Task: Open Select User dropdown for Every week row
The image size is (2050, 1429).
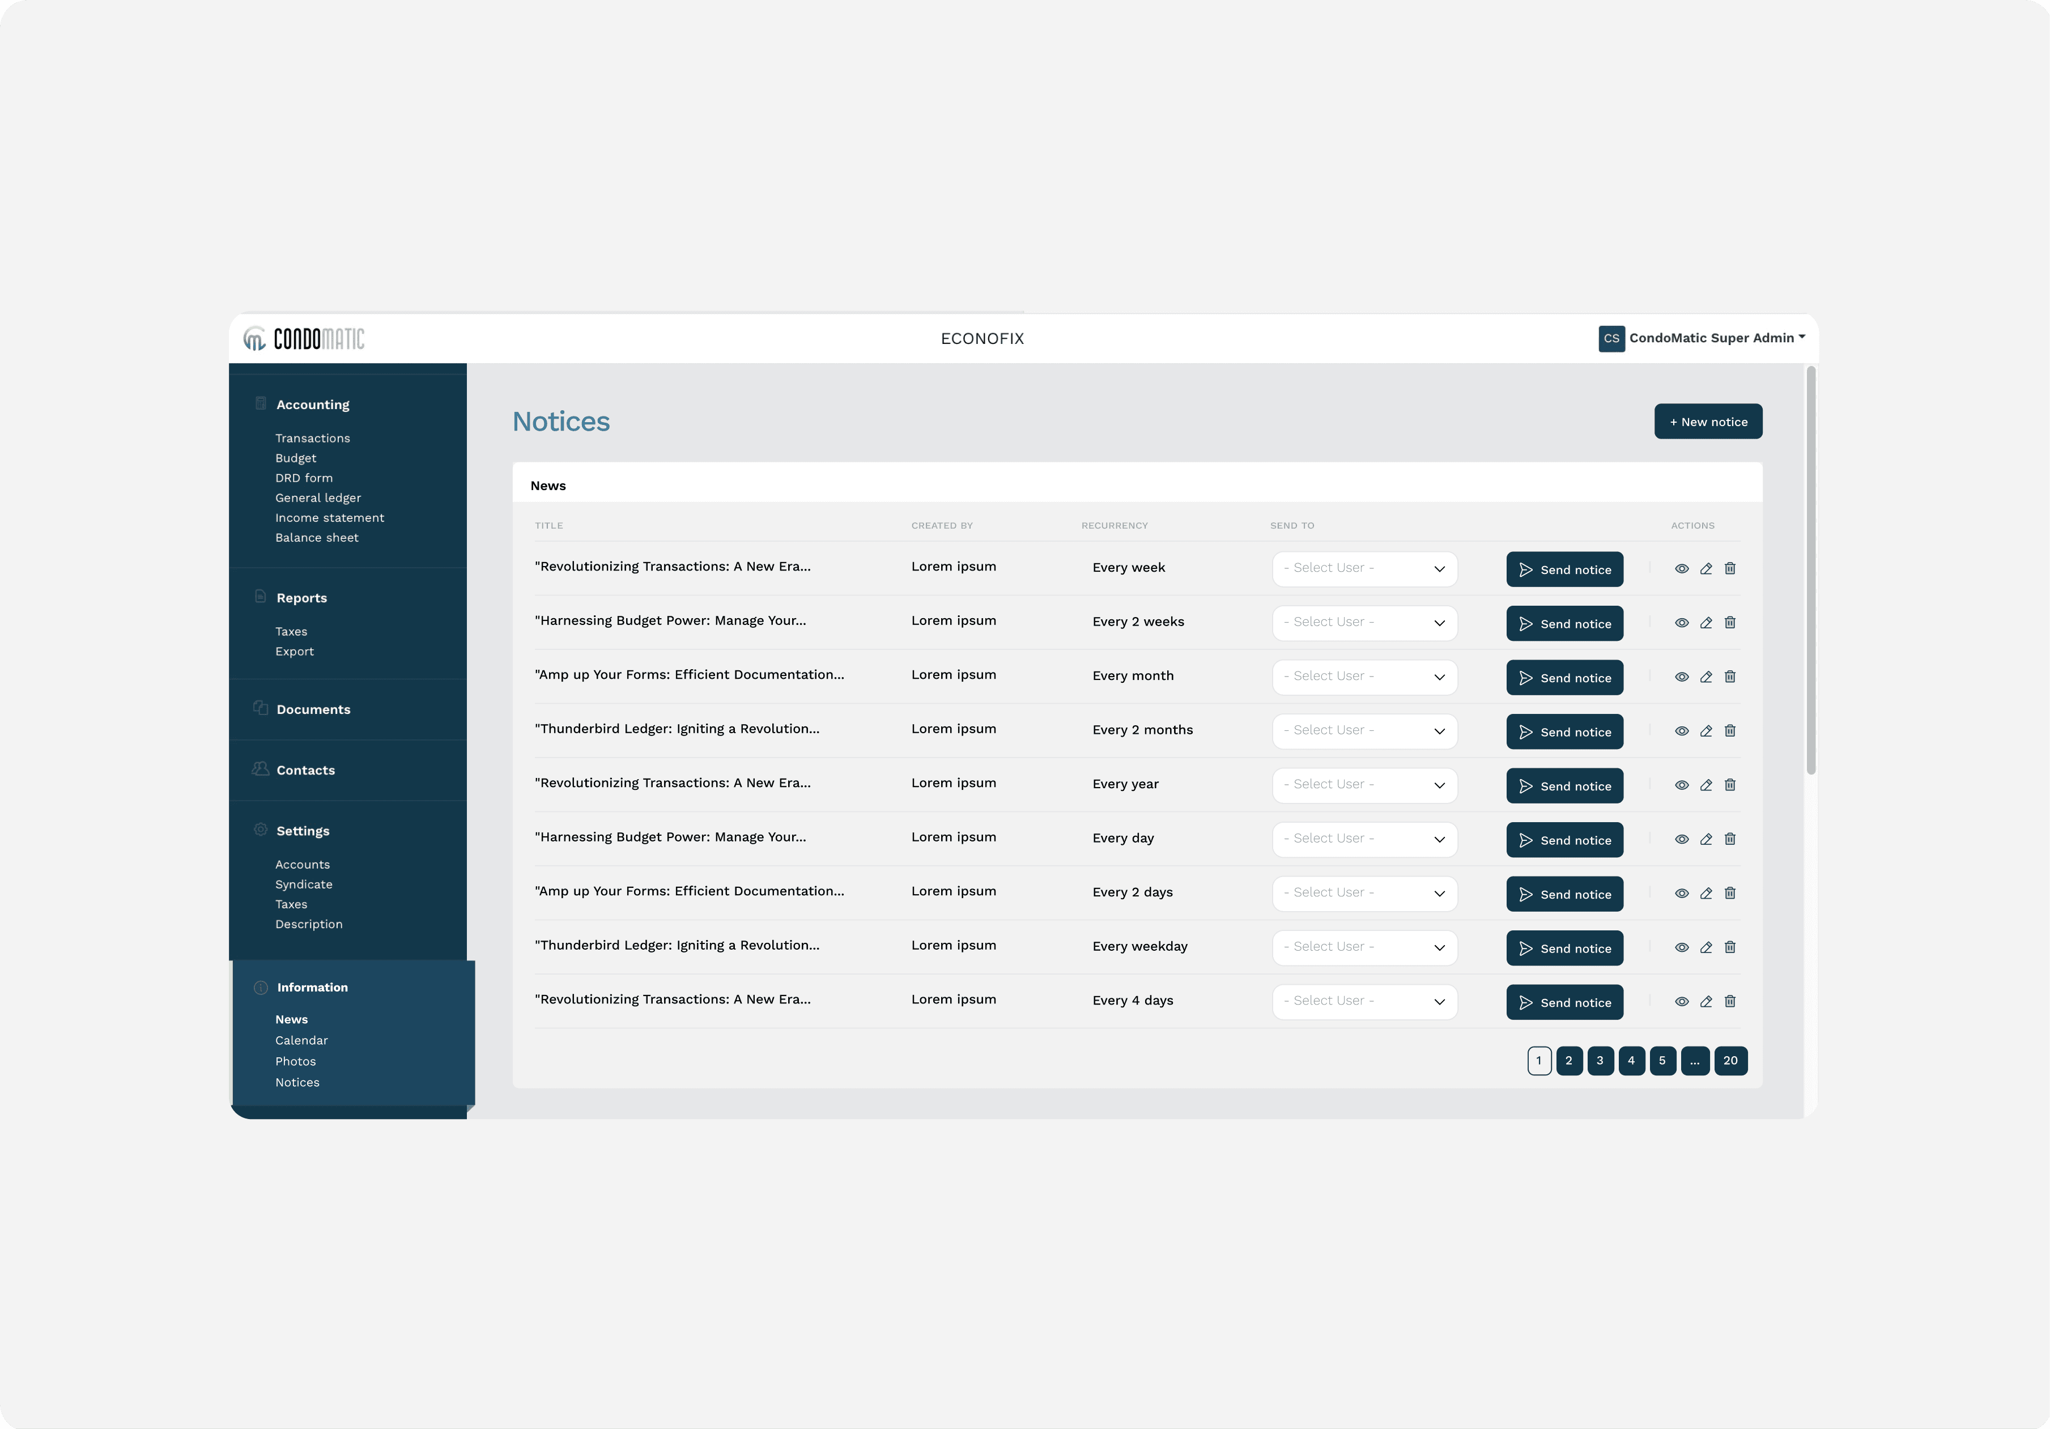Action: 1364,569
